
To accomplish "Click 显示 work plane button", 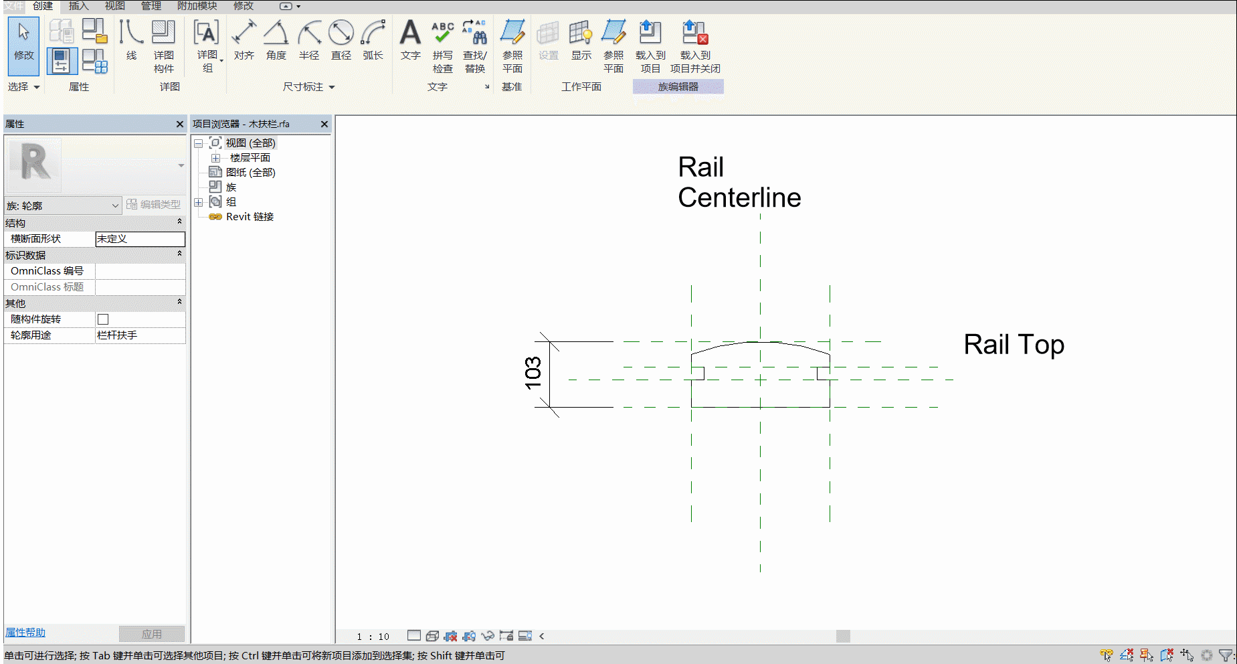I will coord(581,41).
